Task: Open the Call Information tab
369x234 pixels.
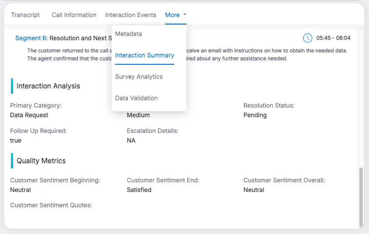Action: click(x=74, y=15)
